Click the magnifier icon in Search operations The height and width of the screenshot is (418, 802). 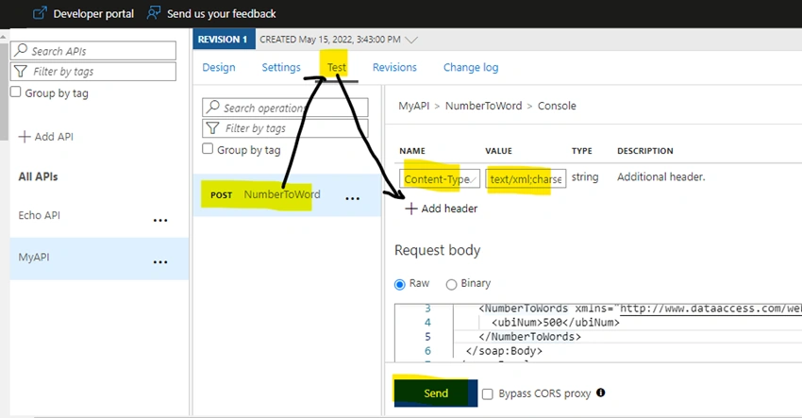(x=213, y=107)
